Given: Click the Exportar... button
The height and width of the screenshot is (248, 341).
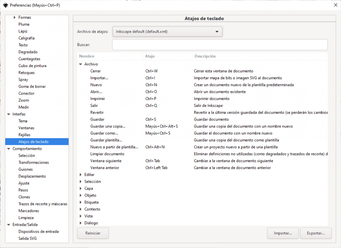Looking at the screenshot, I should [316, 233].
